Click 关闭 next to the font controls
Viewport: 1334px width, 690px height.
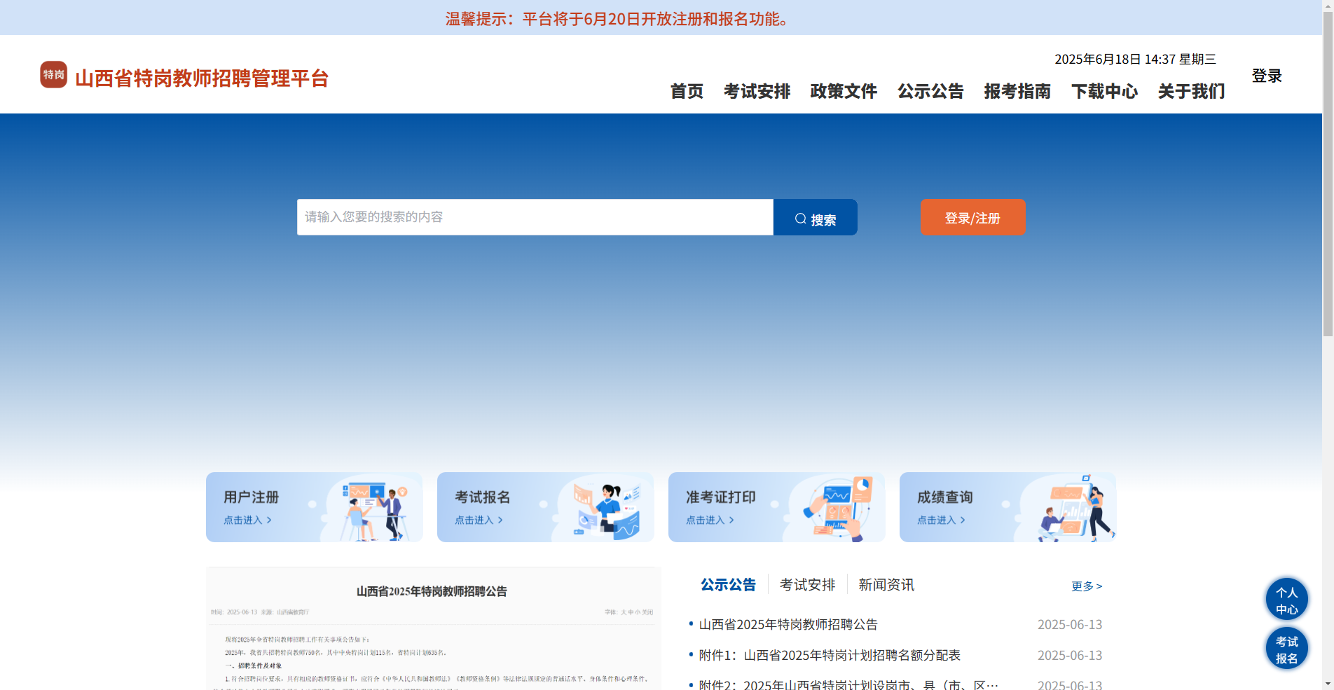click(x=647, y=612)
